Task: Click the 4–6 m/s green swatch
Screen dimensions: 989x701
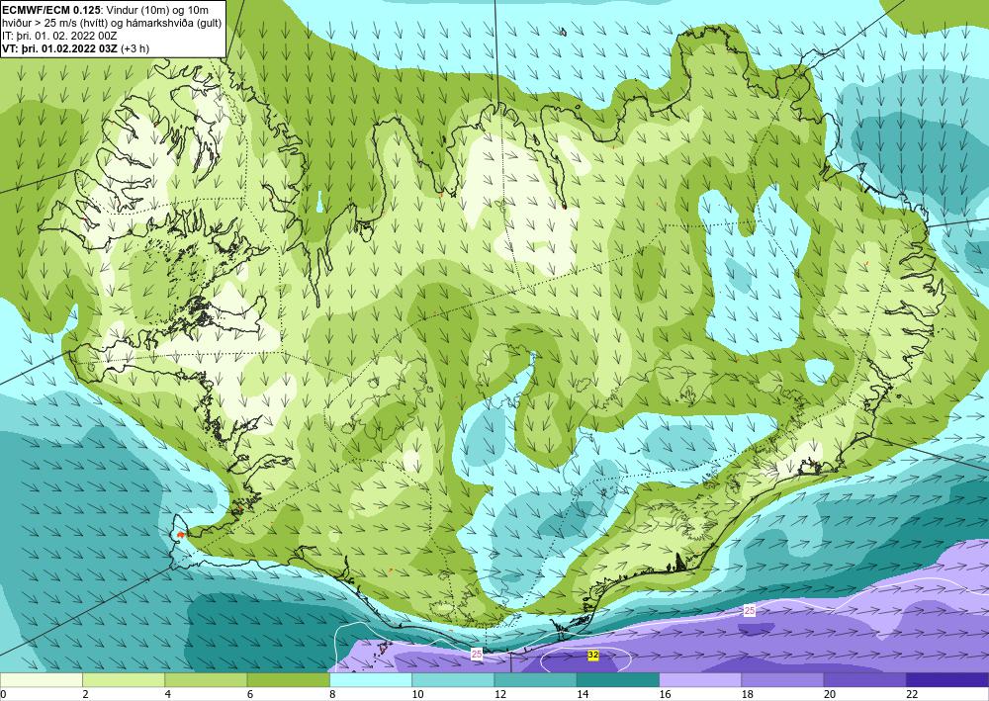Action: [206, 679]
